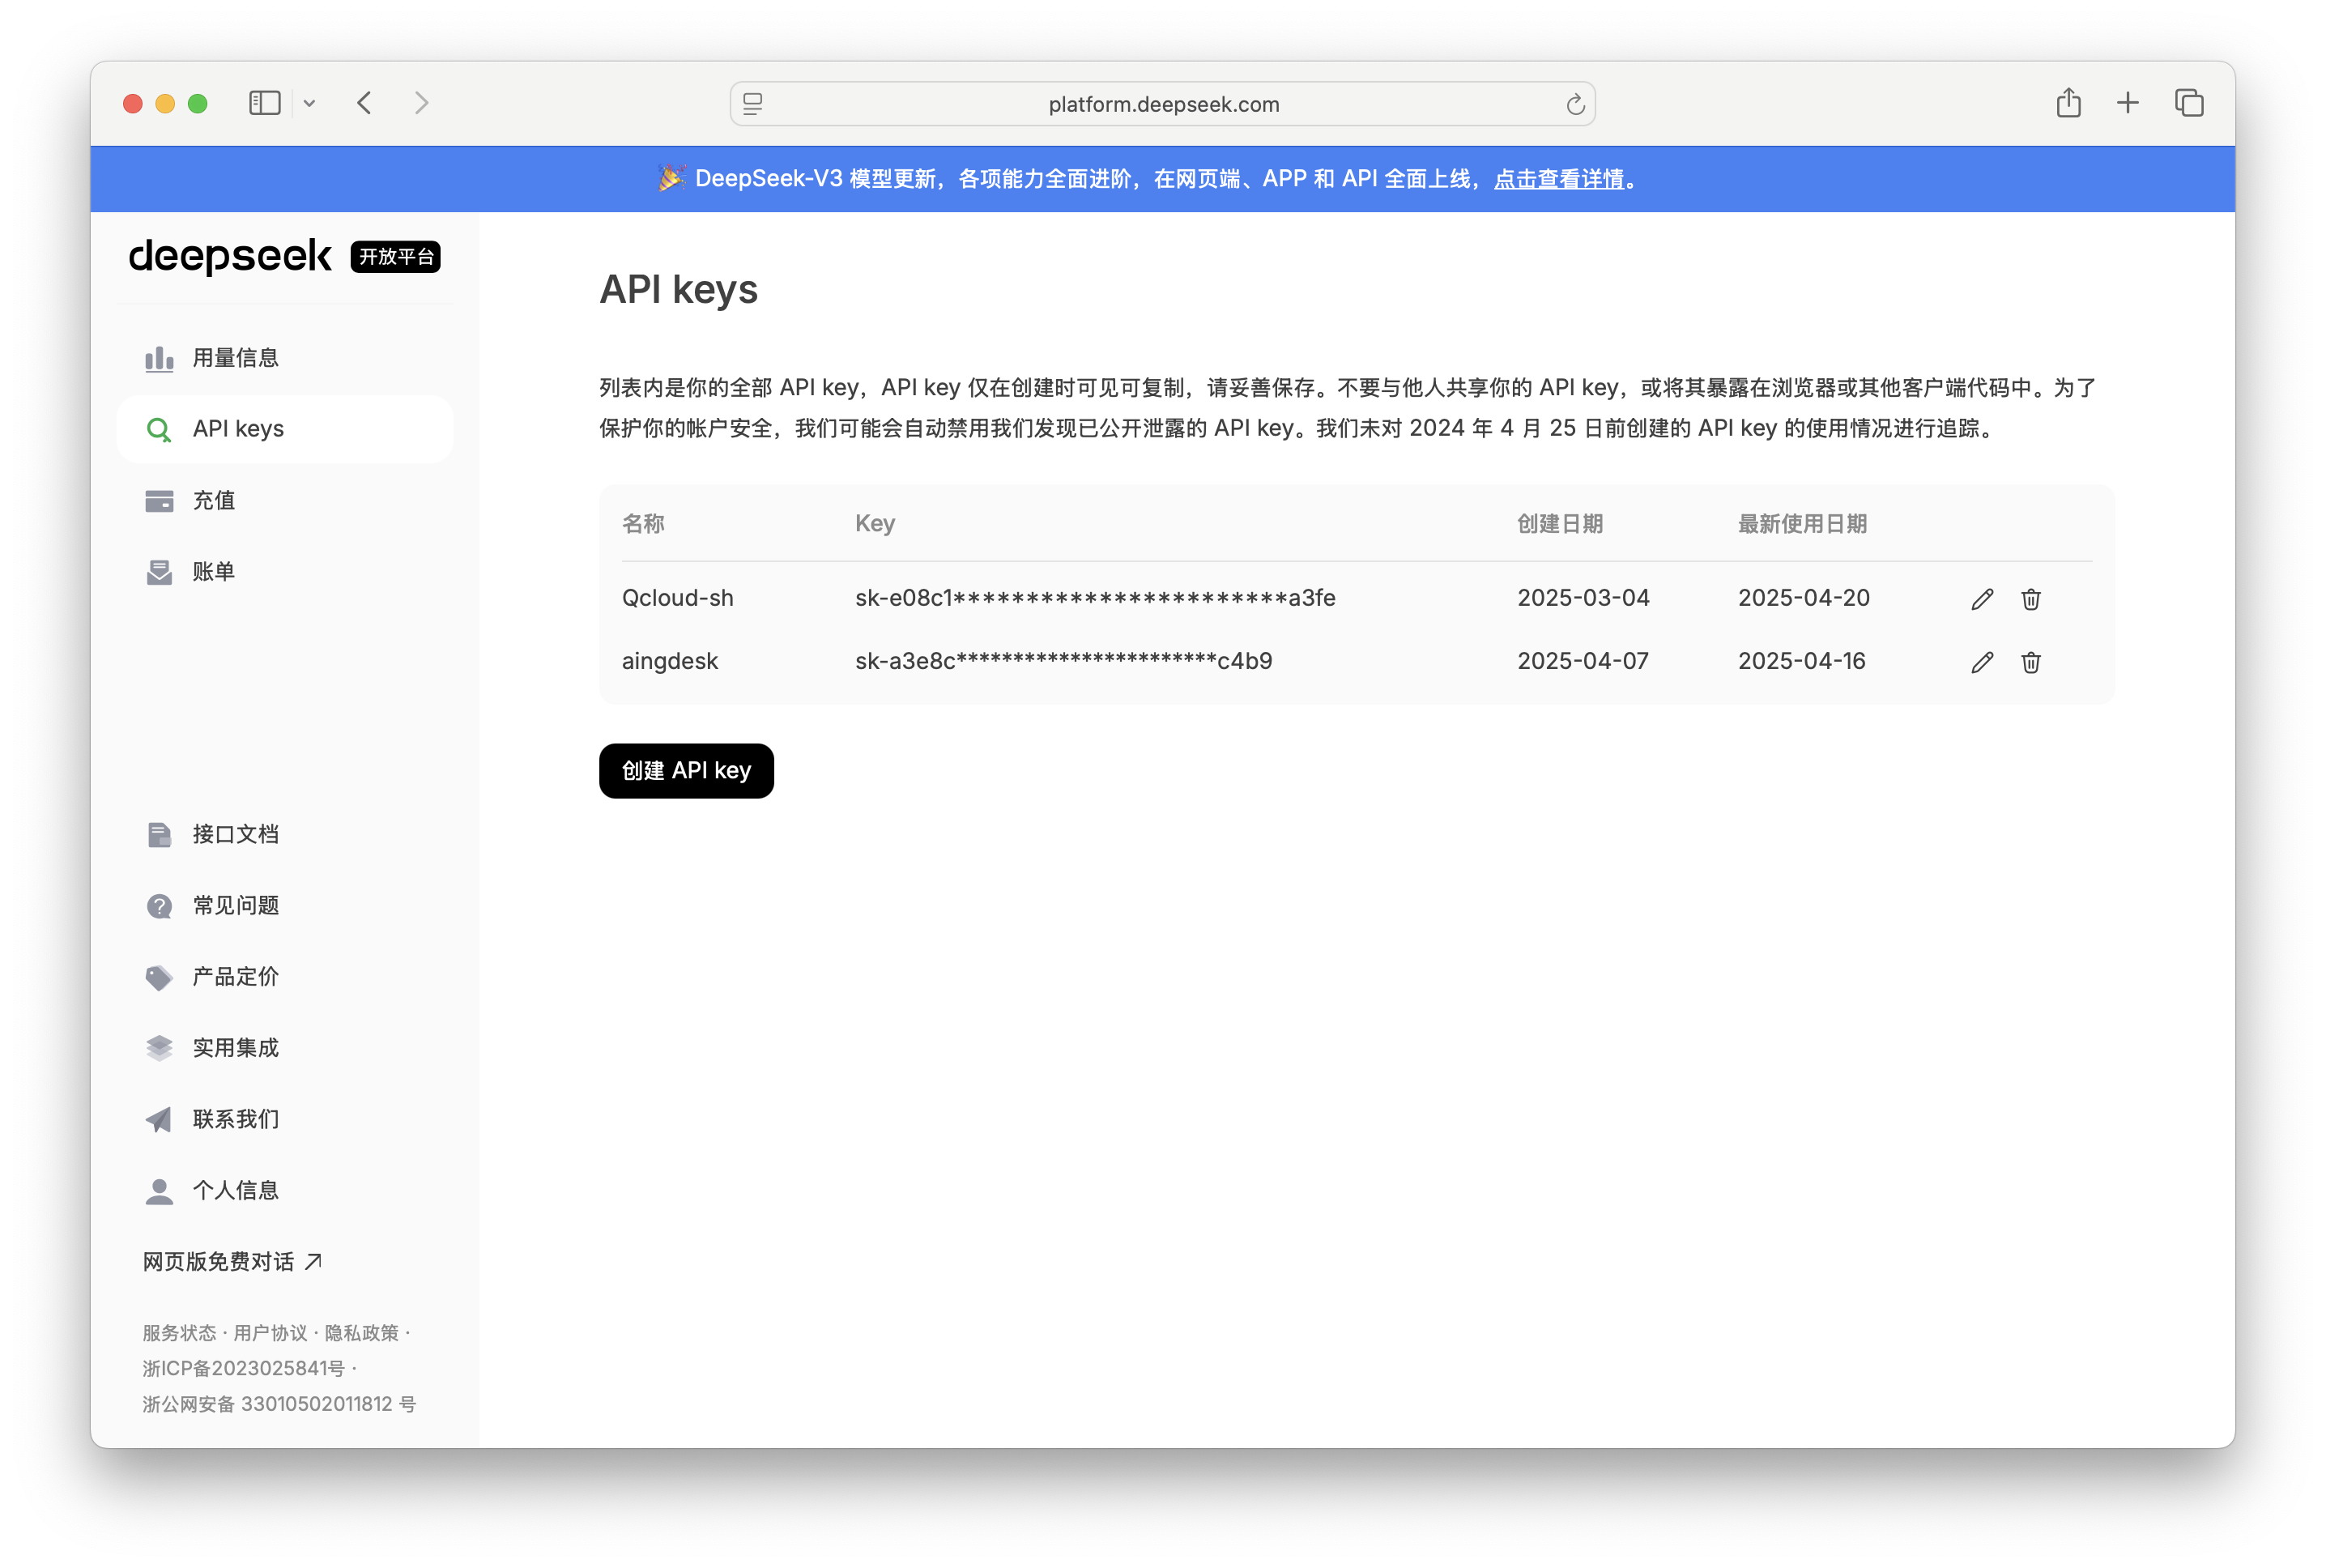Edit the Qcloud-sh API key name
Screen dimensions: 2326x1568
[1981, 598]
